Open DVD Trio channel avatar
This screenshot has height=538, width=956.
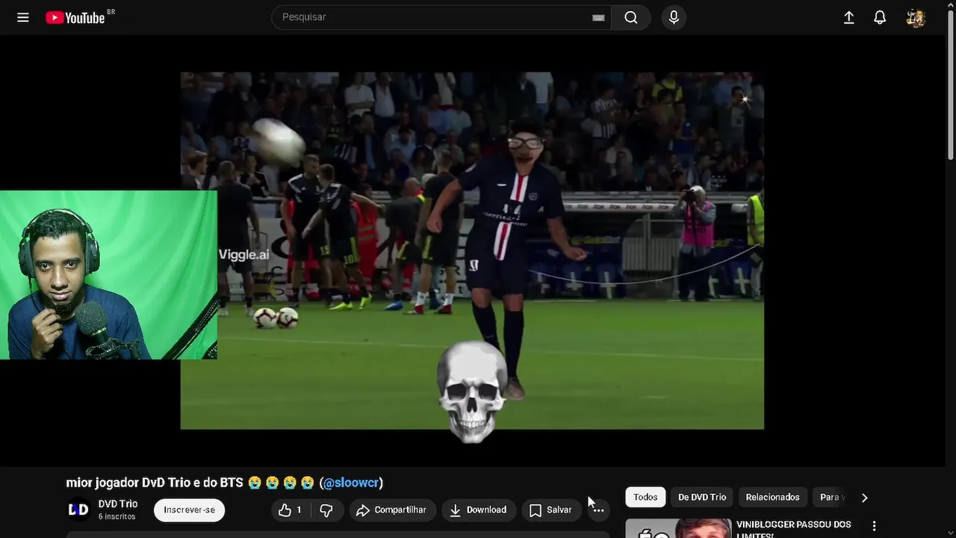[78, 510]
